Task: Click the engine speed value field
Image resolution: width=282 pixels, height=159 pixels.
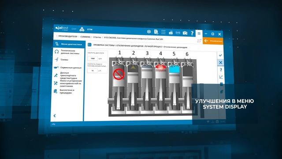Action: coord(93,58)
